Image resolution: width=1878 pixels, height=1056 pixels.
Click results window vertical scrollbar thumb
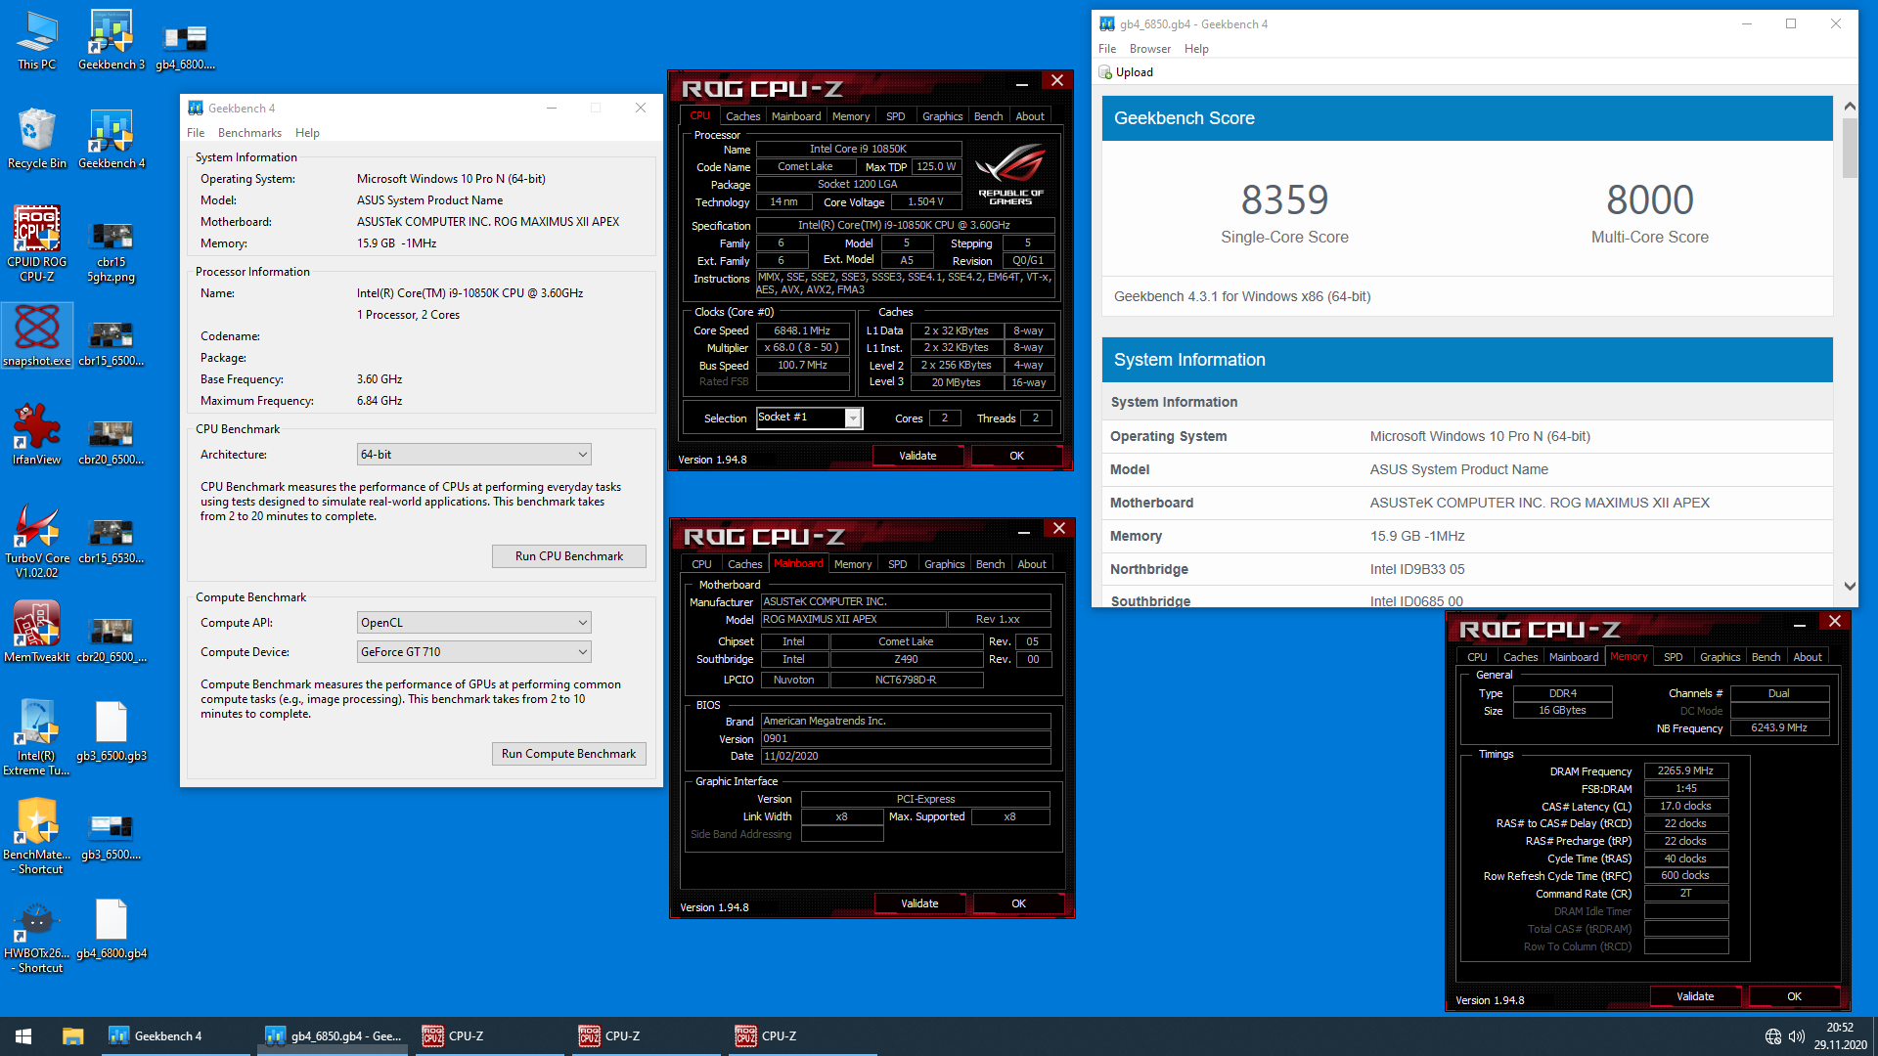coord(1849,148)
